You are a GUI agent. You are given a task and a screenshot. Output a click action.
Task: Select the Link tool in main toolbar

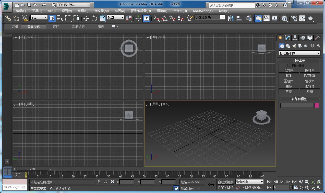8,18
